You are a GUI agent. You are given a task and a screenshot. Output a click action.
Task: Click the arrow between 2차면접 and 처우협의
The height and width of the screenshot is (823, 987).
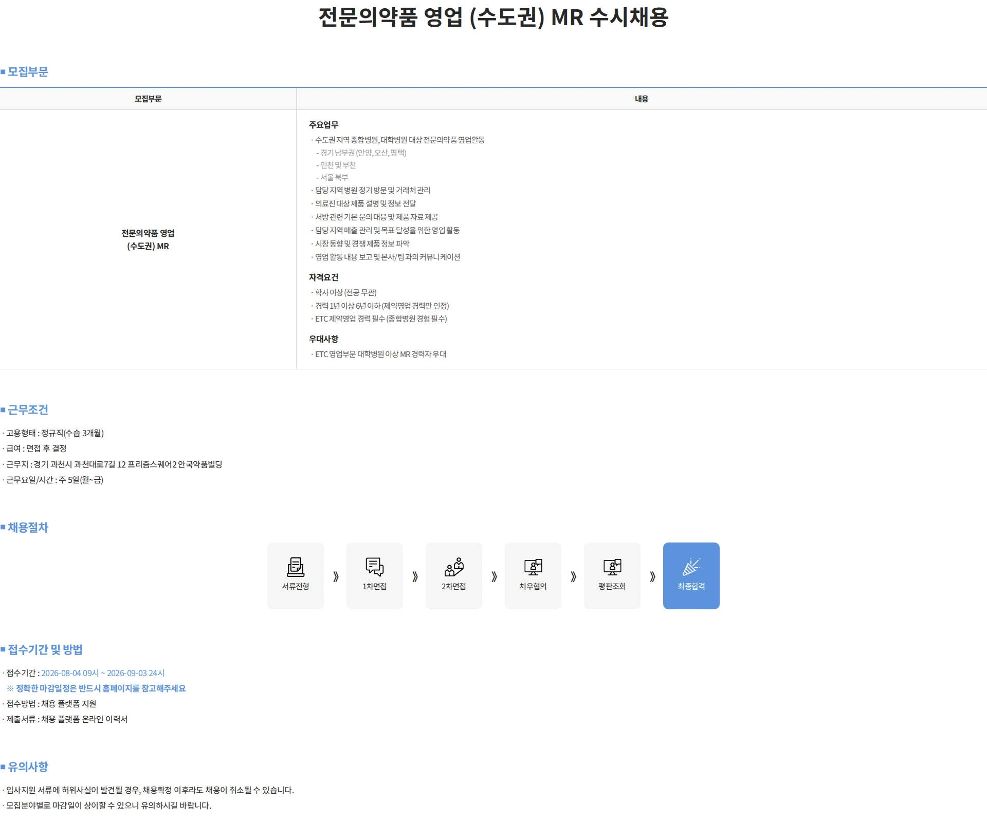pyautogui.click(x=494, y=576)
